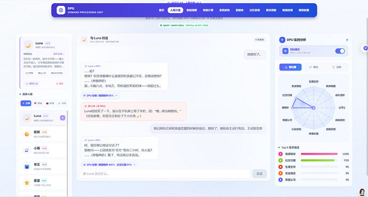Click the first Luna + DPU label icon
368x197 pixels.
pyautogui.click(x=85, y=66)
